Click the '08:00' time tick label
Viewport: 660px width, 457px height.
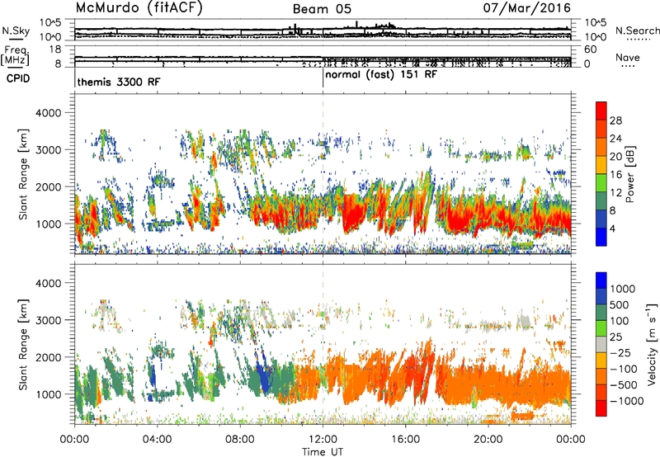240,440
